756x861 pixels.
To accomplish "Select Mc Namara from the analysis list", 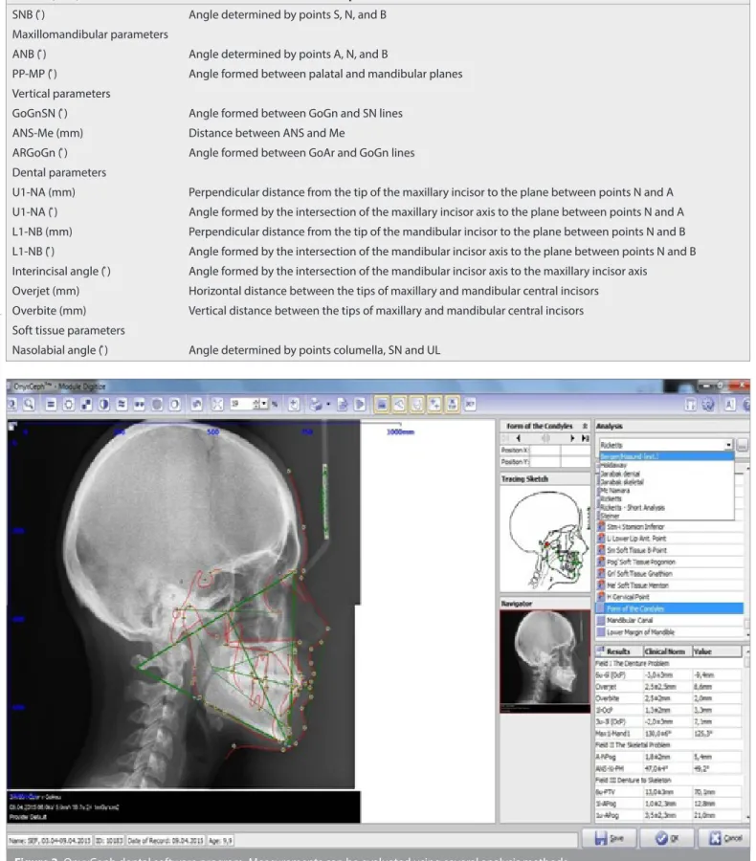I will (614, 491).
